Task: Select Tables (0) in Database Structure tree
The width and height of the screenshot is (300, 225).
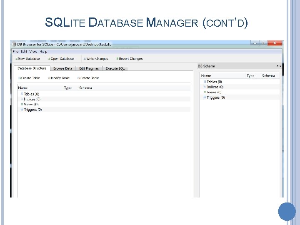Action: [x=31, y=94]
